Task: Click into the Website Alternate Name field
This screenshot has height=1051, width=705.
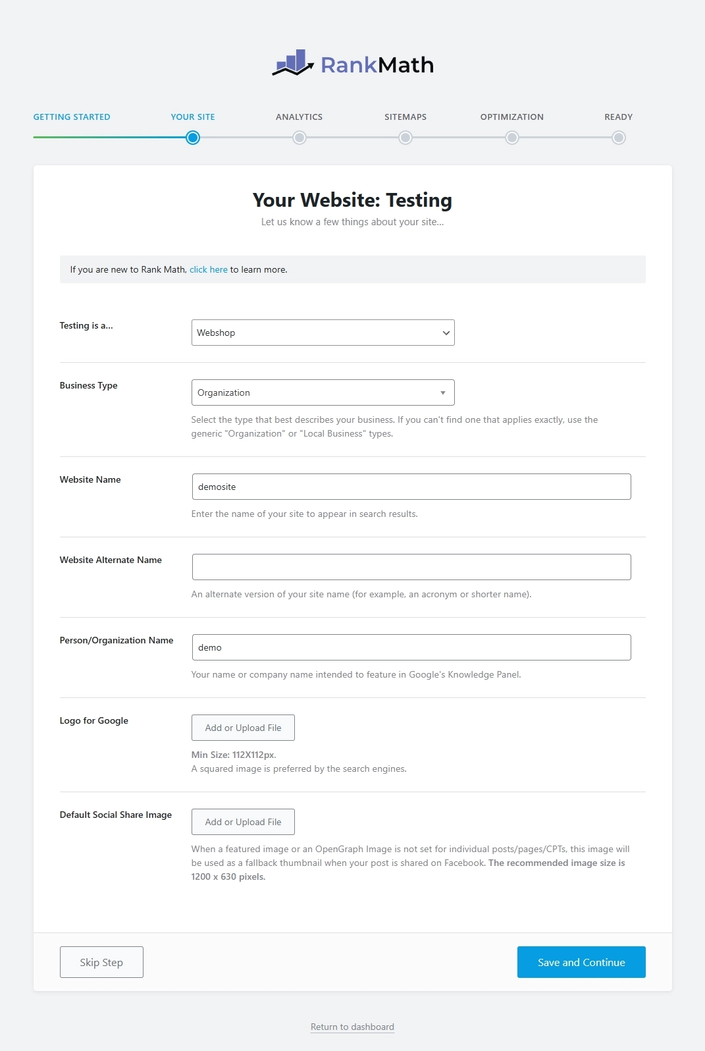Action: pos(411,567)
